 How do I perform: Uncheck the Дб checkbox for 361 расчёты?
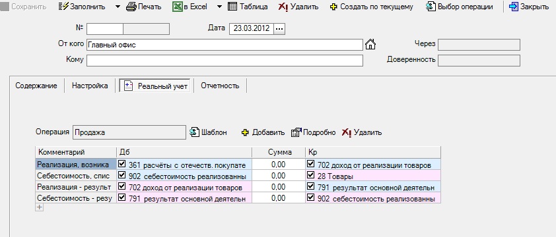tap(122, 164)
